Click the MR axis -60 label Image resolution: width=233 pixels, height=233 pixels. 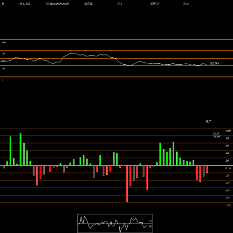click(x=227, y=191)
